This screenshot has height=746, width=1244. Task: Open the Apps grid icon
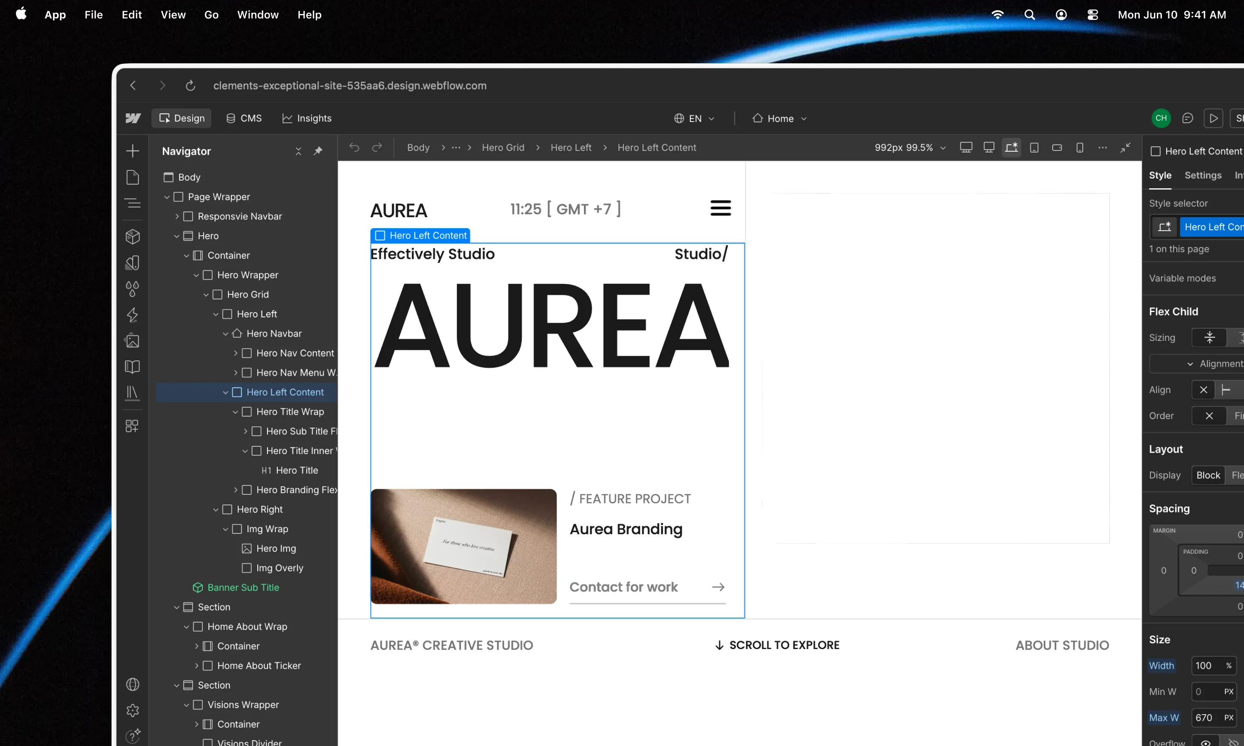coord(132,426)
